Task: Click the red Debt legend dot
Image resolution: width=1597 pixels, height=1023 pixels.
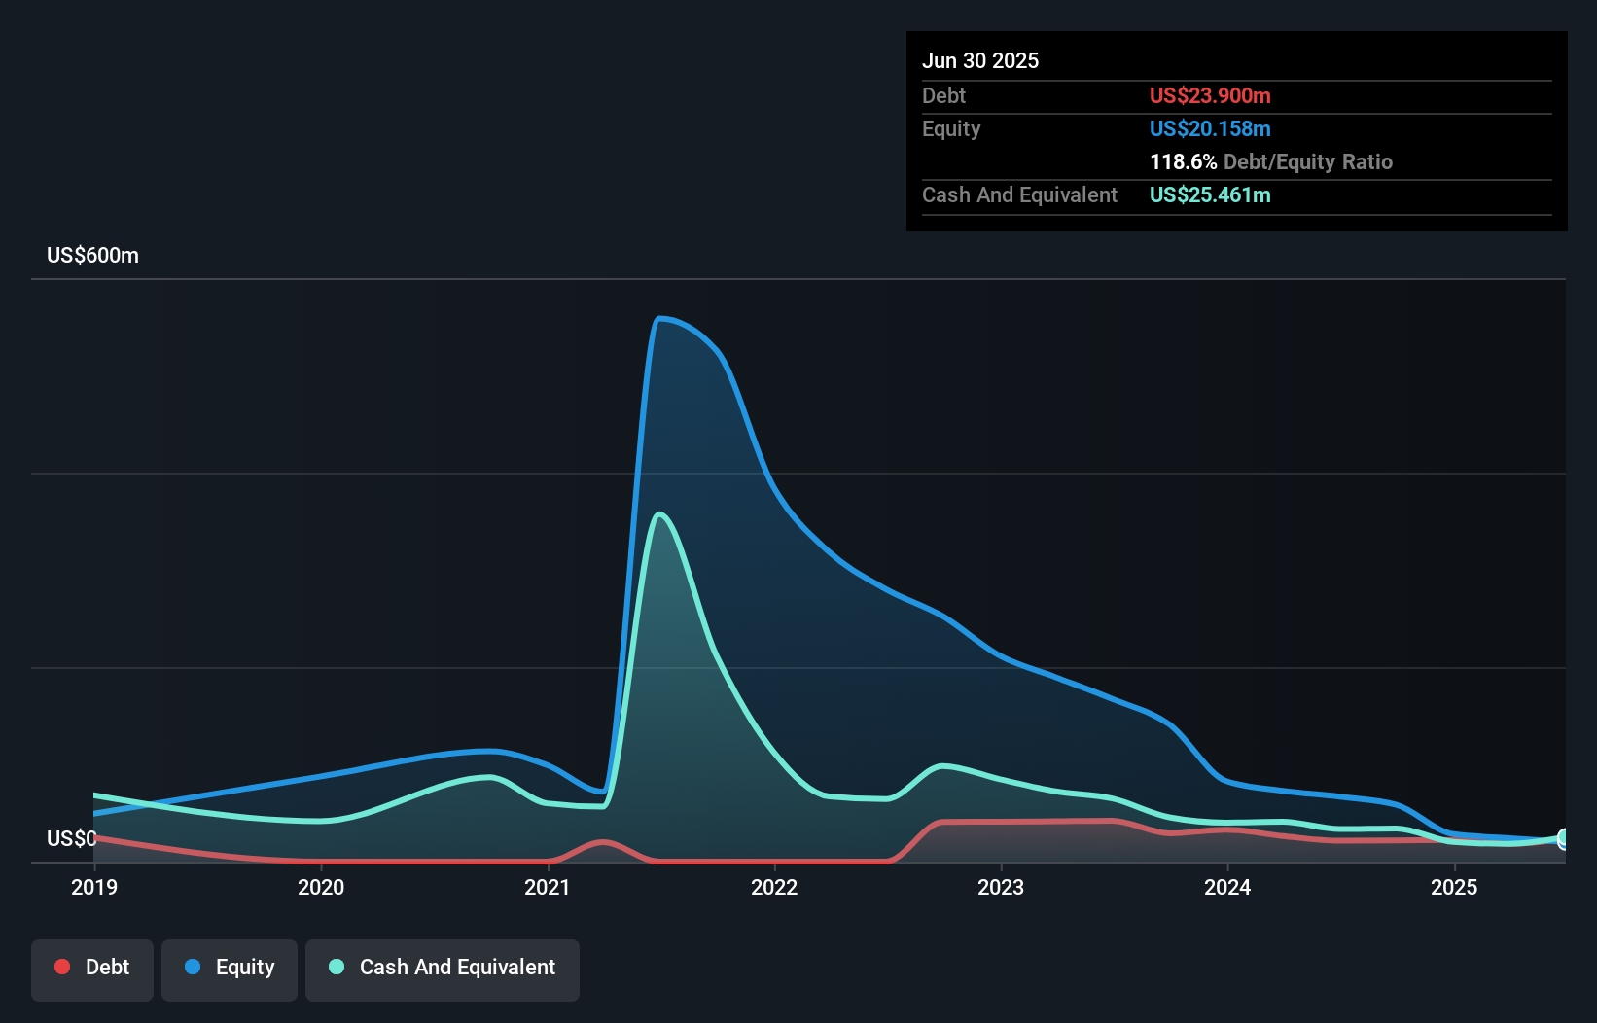Action: tap(61, 967)
